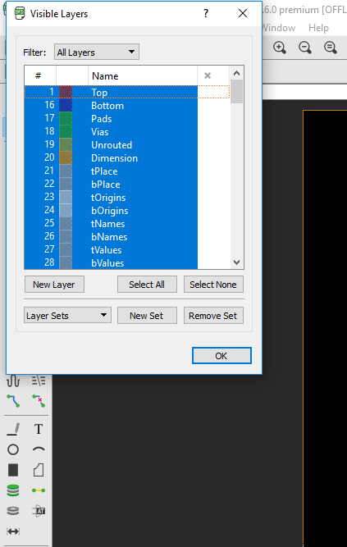The height and width of the screenshot is (547, 347).
Task: Click the Pads layer color swatch
Action: point(66,119)
